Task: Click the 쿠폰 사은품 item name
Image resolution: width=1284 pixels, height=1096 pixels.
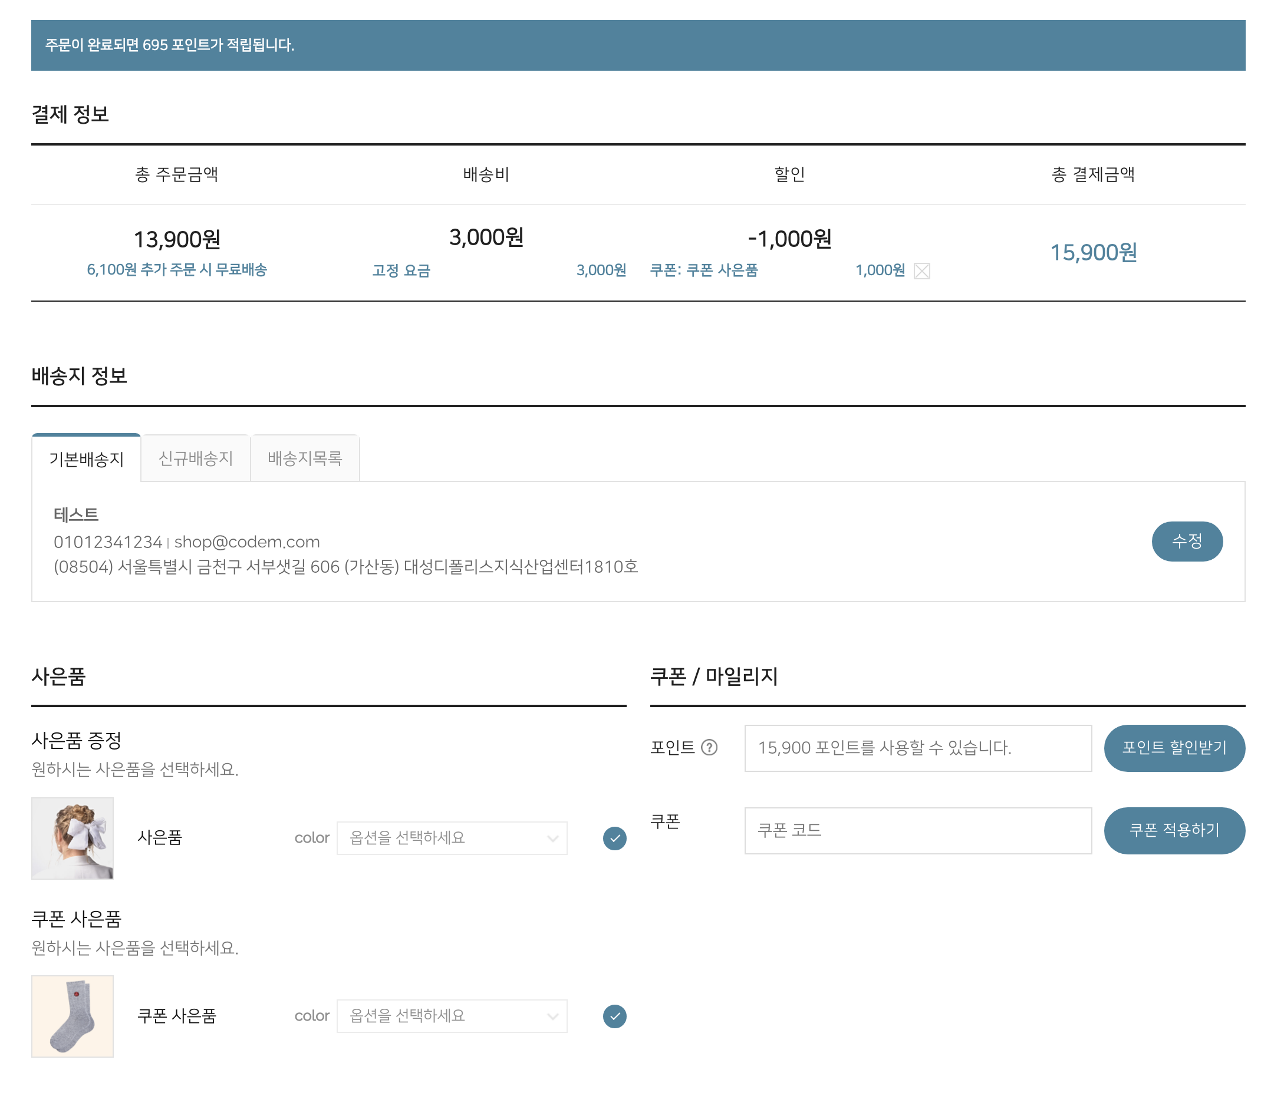Action: pos(177,1016)
